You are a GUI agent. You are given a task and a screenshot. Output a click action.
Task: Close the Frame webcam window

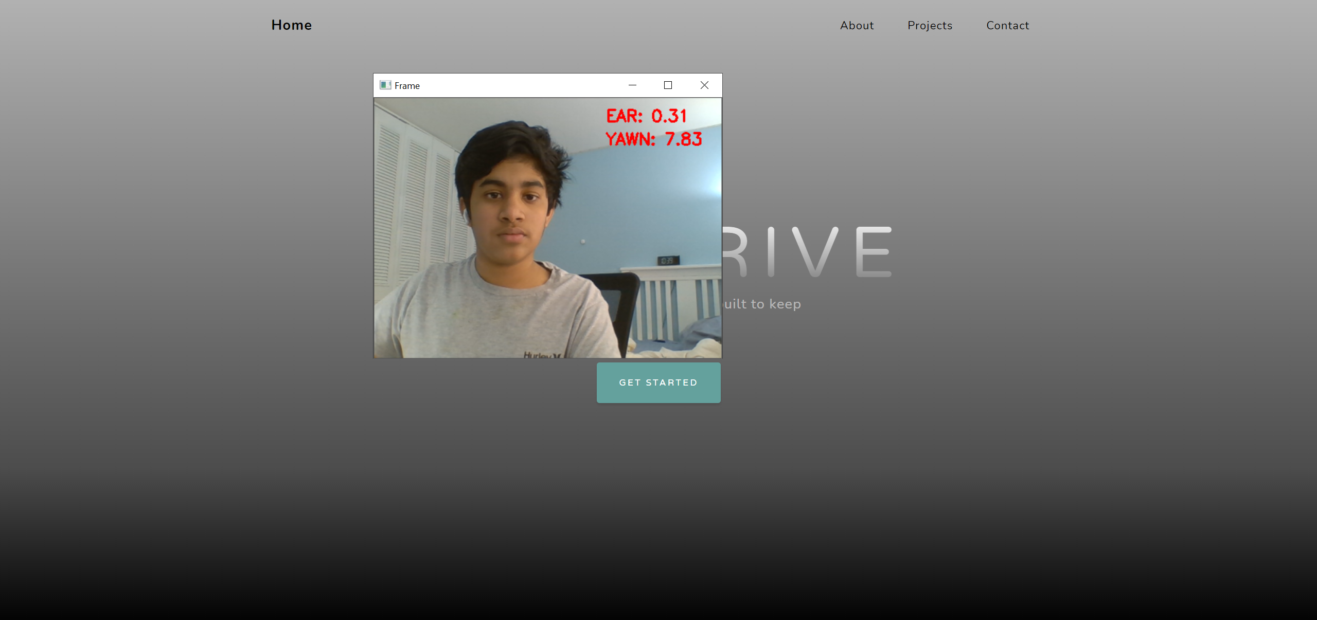pyautogui.click(x=704, y=85)
